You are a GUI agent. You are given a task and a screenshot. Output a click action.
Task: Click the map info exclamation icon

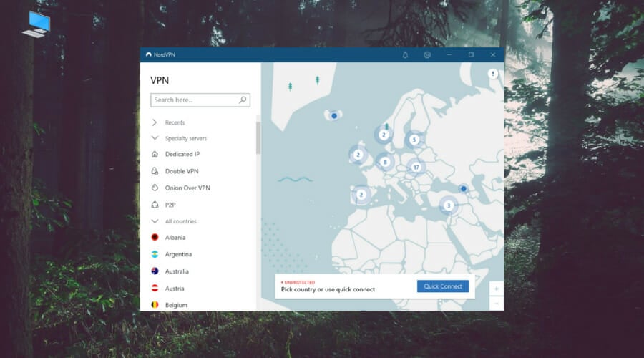pyautogui.click(x=493, y=74)
